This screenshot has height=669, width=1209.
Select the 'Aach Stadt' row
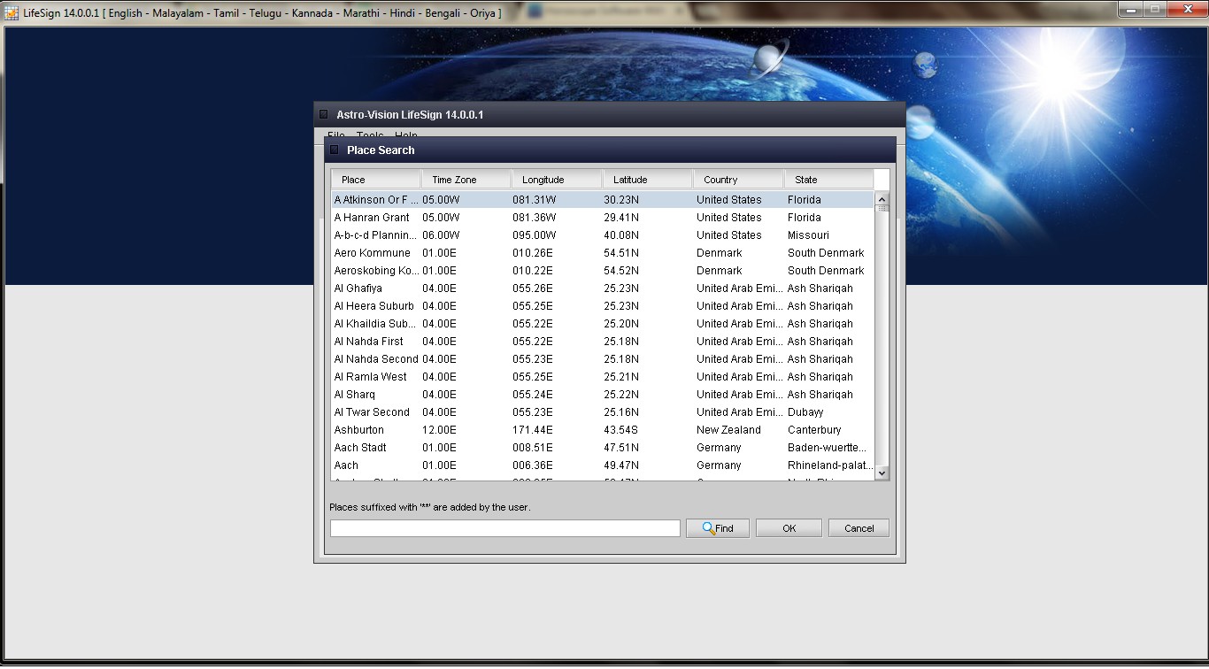(603, 448)
